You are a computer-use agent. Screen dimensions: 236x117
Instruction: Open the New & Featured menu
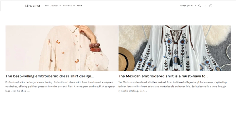(52, 6)
